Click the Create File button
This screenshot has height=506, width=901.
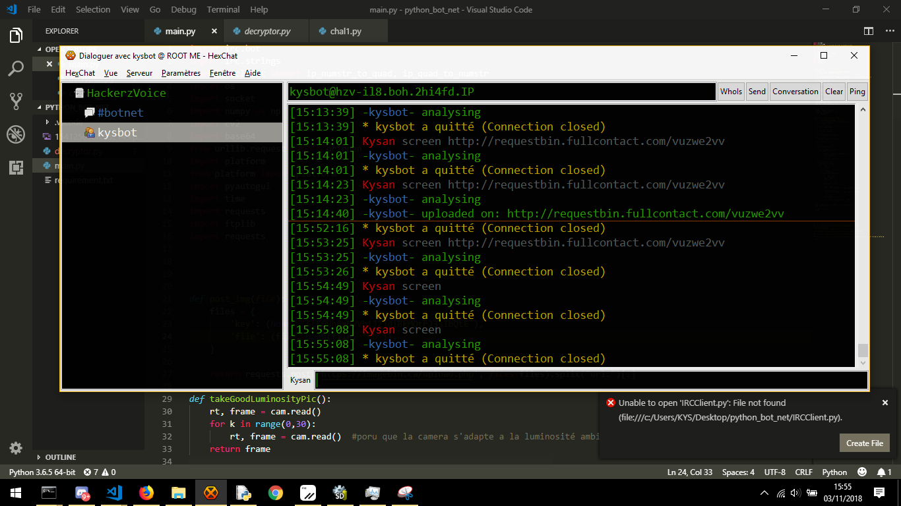(x=865, y=443)
